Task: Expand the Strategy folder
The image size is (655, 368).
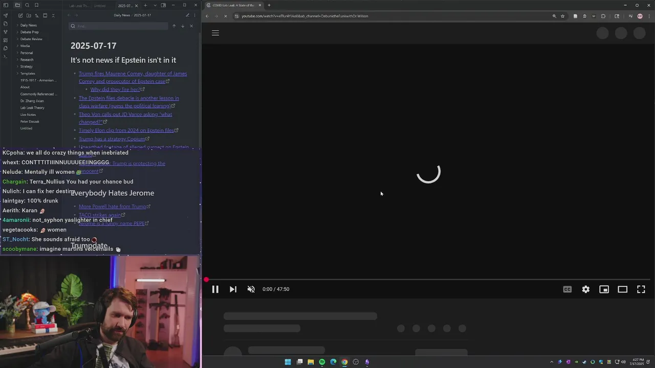Action: tap(26, 66)
